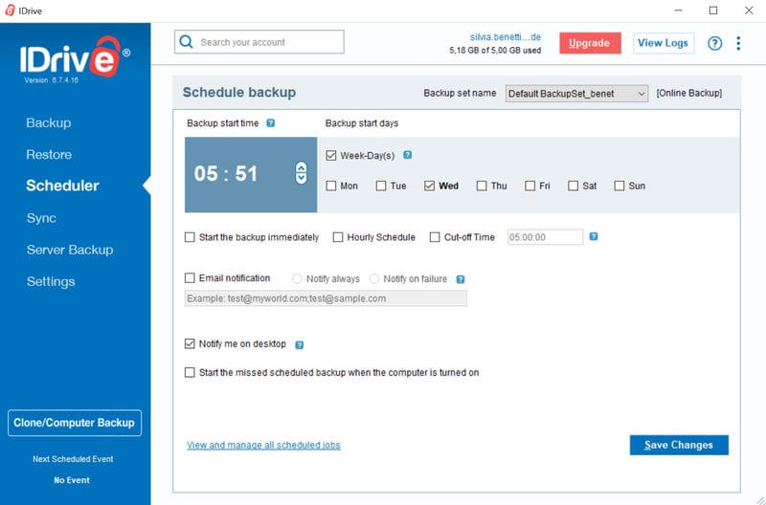Screen dimensions: 766x505
Task: Click info icon beside Week-Day(s)
Action: [407, 155]
